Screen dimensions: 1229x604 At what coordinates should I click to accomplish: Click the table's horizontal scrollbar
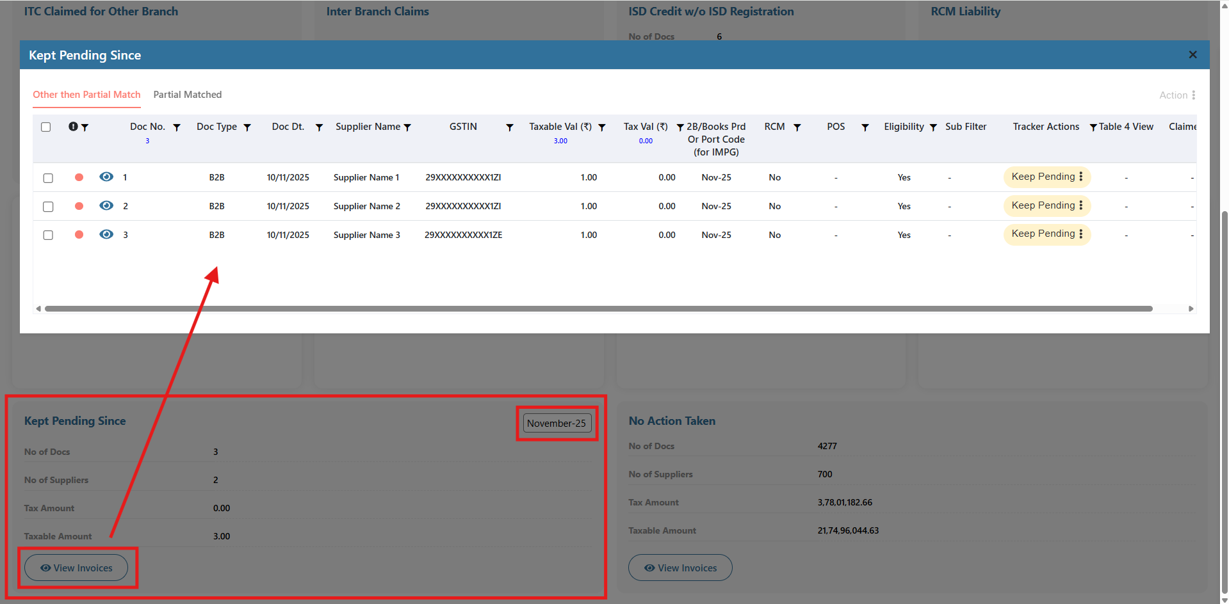click(x=598, y=308)
